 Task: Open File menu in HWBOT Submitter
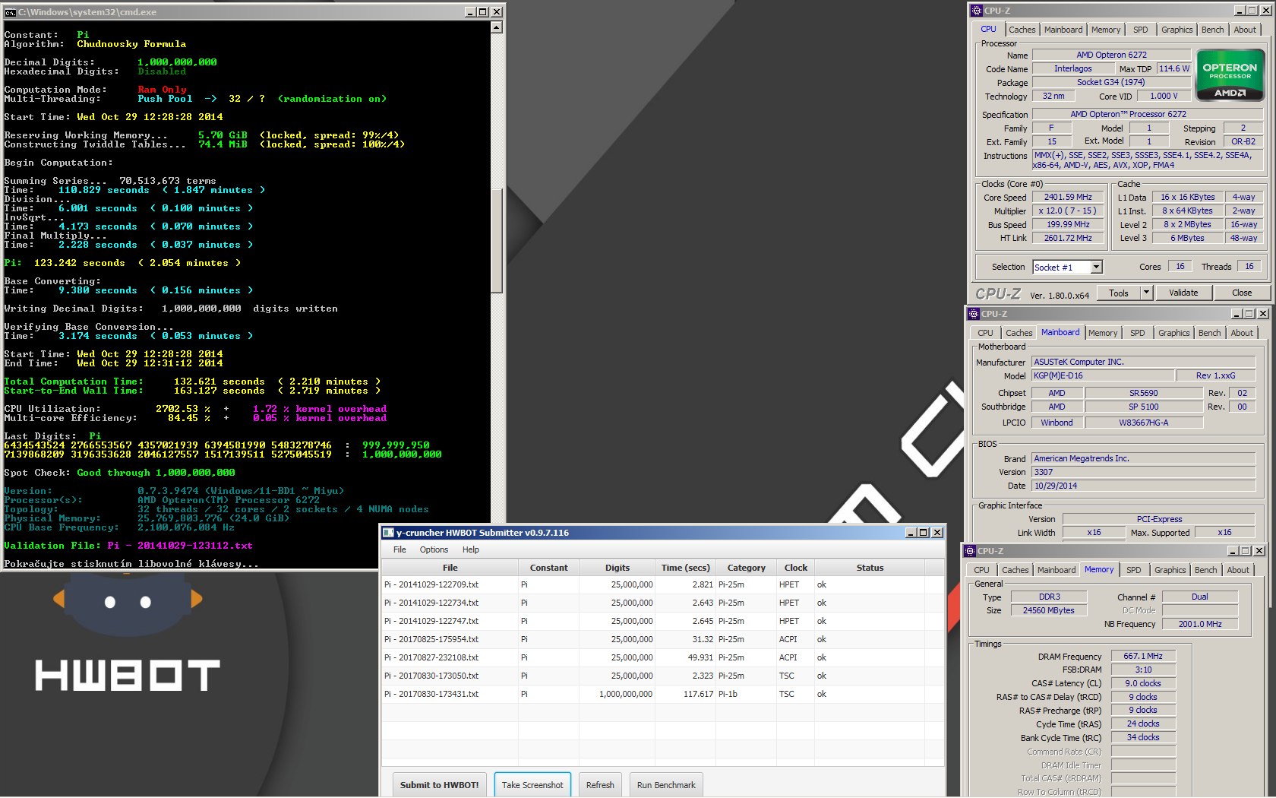click(x=400, y=549)
